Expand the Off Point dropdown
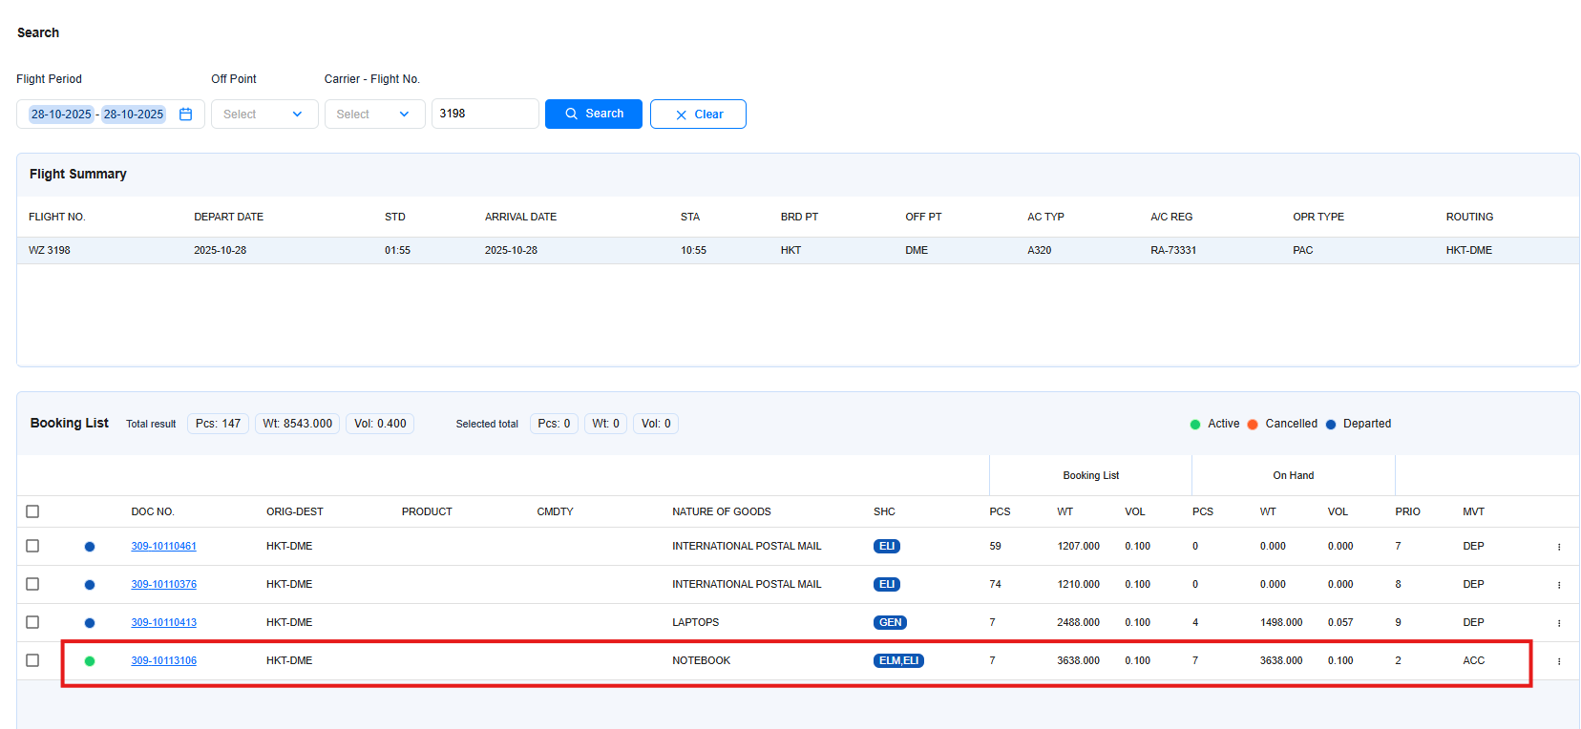The height and width of the screenshot is (729, 1581). (x=263, y=115)
